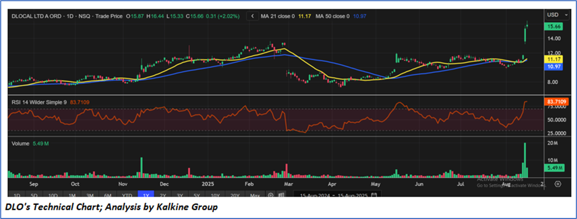Open the calendar icon beside the date range

click(374, 195)
